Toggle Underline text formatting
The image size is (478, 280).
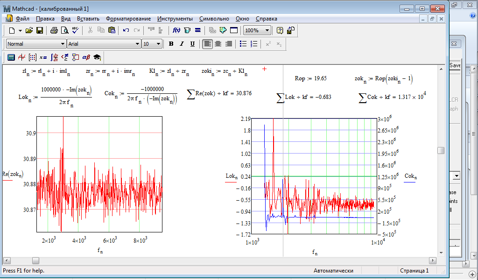192,44
